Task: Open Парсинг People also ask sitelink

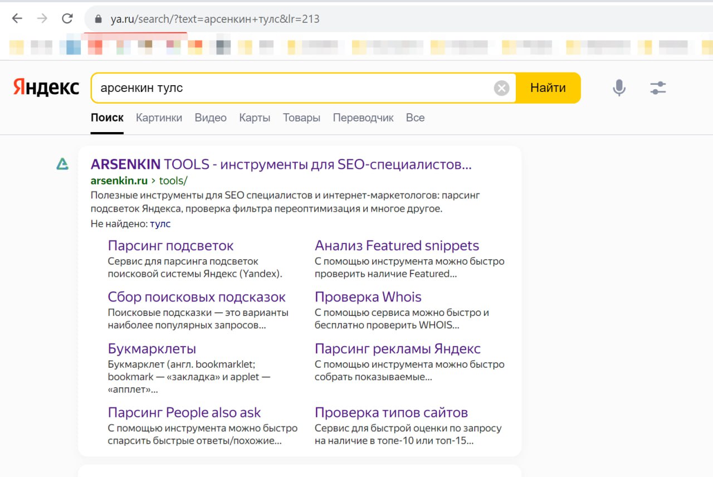Action: click(x=184, y=413)
